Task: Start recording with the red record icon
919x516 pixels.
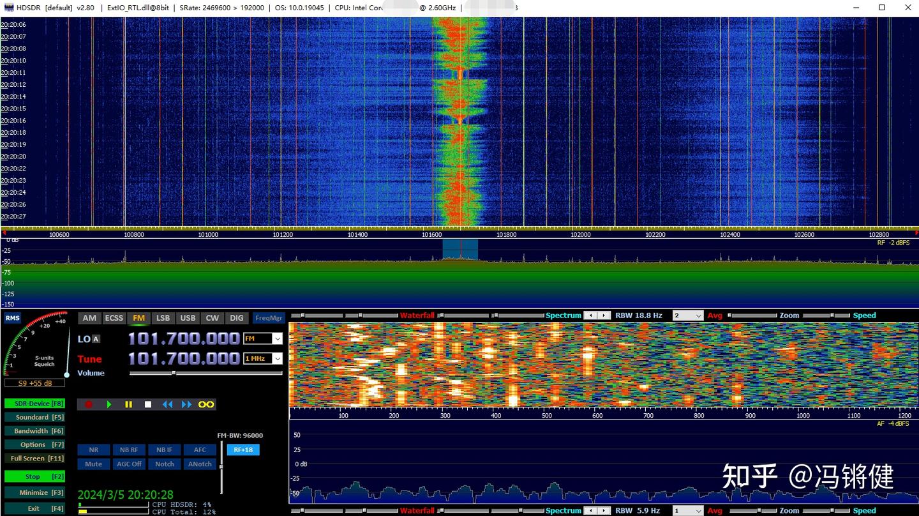Action: coord(89,404)
